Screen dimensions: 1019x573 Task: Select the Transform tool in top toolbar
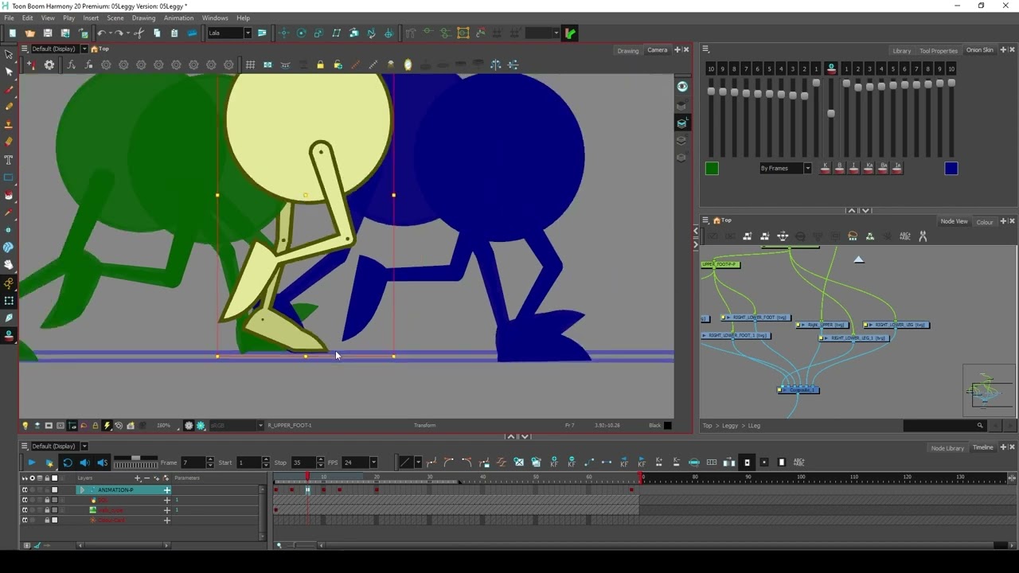point(284,33)
